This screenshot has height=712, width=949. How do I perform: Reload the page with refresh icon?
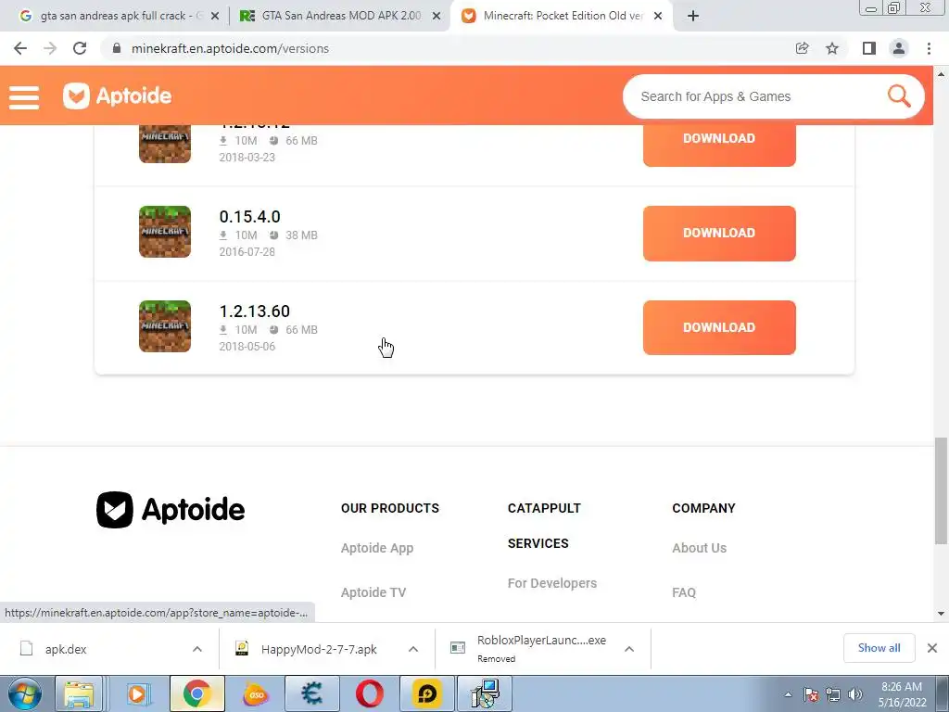80,48
